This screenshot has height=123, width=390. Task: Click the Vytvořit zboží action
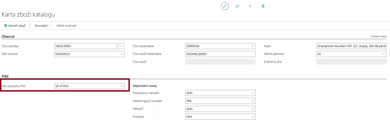(15, 26)
